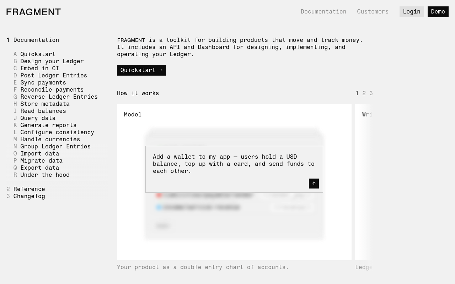Viewport: 455px width, 284px height.
Task: Select step 1 in How it works
Action: pos(357,93)
